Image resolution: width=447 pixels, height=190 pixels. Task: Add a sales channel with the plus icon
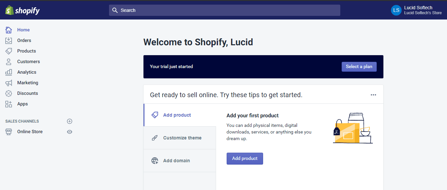coord(70,121)
